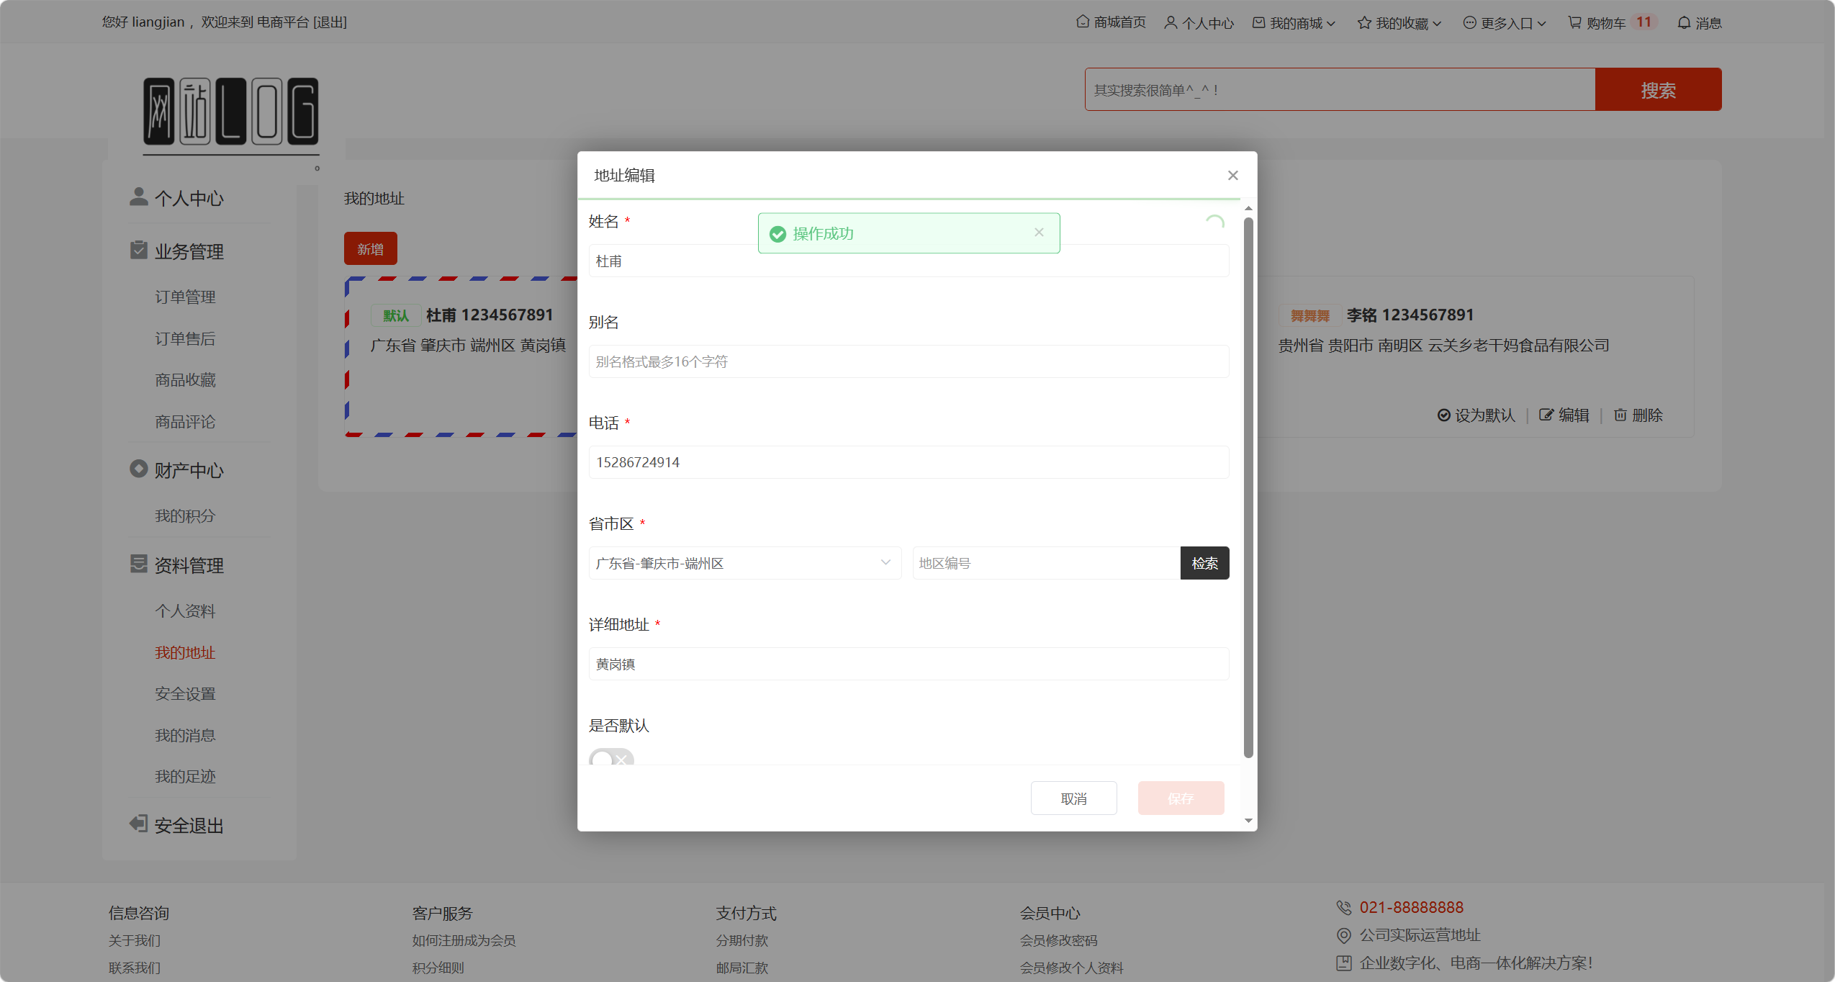Image resolution: width=1835 pixels, height=982 pixels.
Task: Click 删除 on 李铭 address card
Action: [x=1638, y=415]
